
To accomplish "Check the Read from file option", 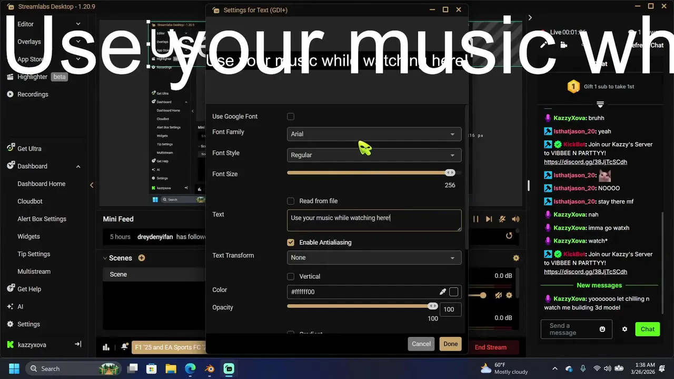I will 291,201.
